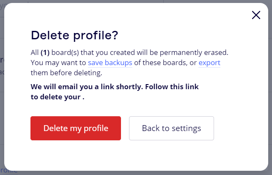Follow the export link
The width and height of the screenshot is (272, 175).
[x=209, y=63]
